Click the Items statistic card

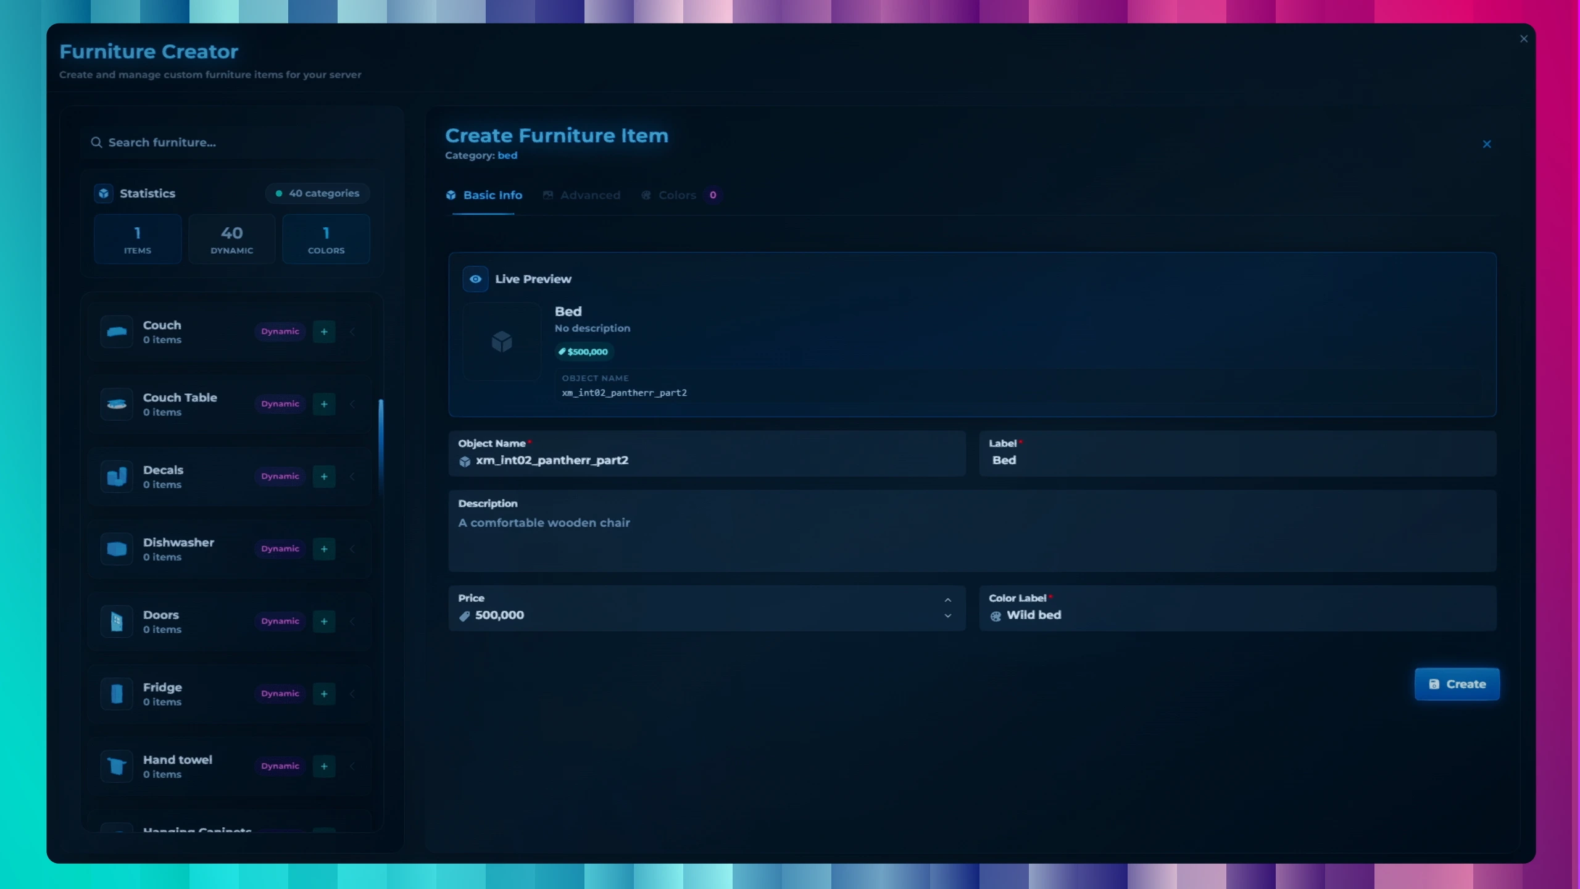[138, 240]
